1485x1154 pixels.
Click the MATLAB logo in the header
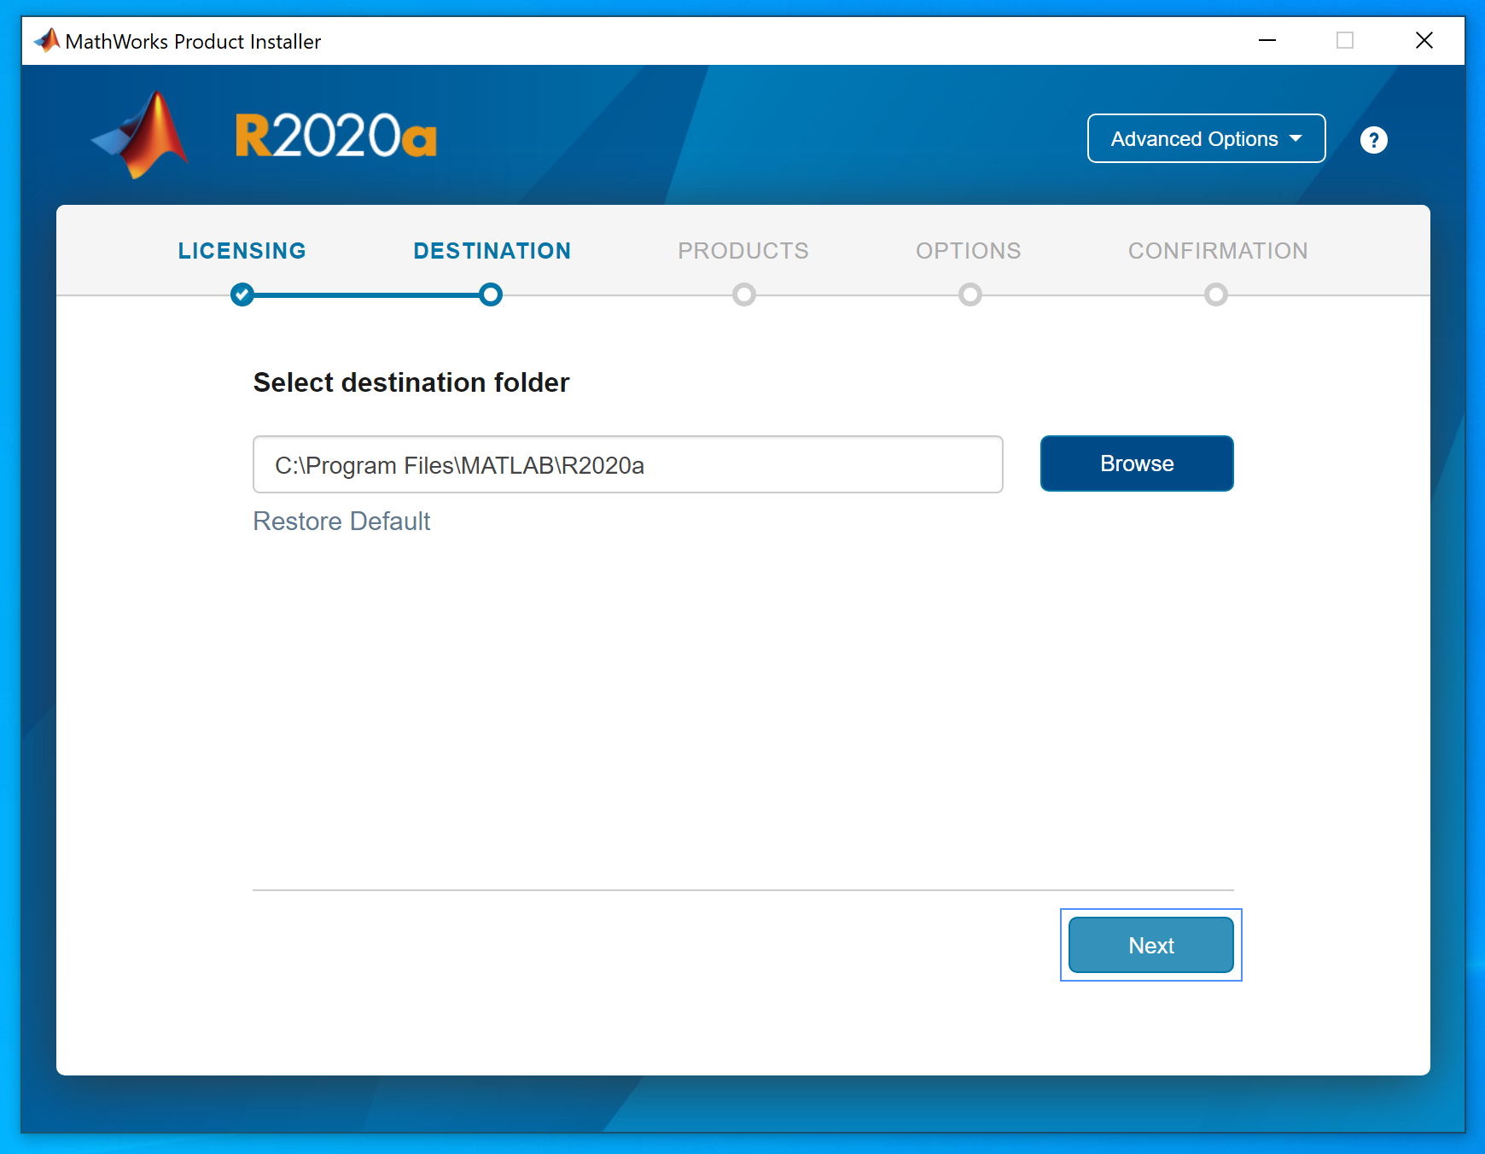[x=142, y=137]
